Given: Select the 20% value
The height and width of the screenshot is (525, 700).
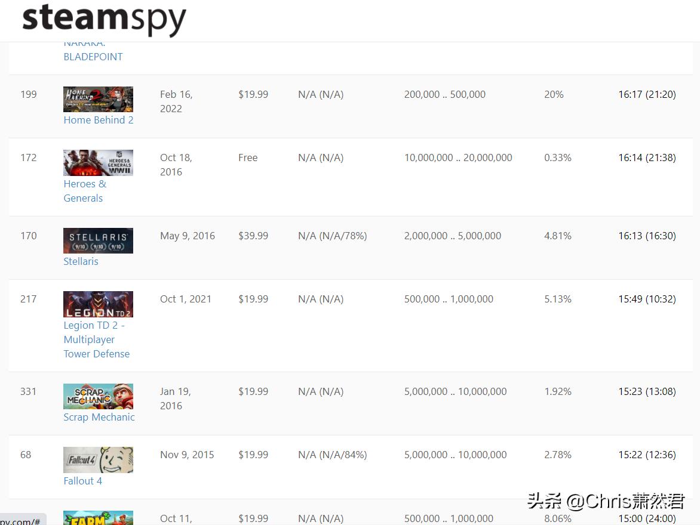Looking at the screenshot, I should [x=554, y=95].
